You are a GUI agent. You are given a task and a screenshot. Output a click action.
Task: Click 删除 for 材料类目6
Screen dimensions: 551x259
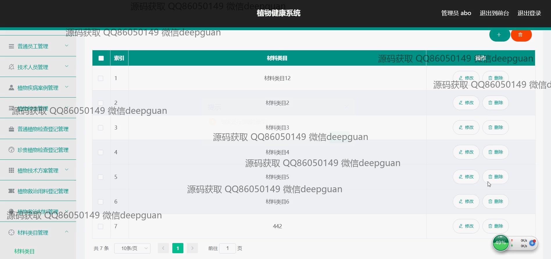point(496,202)
